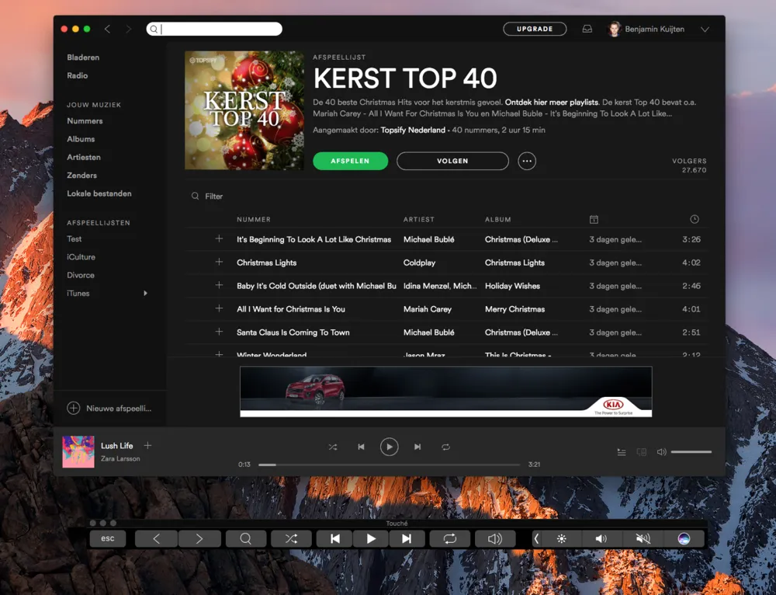This screenshot has height=595, width=776.
Task: Sort by the Artiest column header
Action: pyautogui.click(x=419, y=220)
